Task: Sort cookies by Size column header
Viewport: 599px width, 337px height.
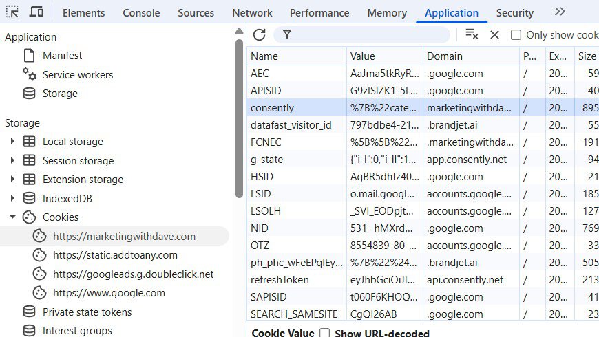Action: pyautogui.click(x=587, y=56)
